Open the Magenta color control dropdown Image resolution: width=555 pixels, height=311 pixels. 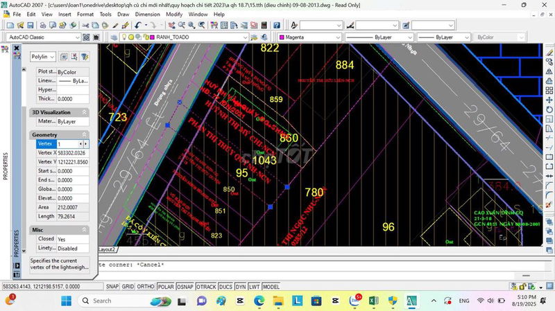pos(338,37)
